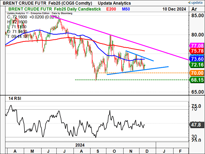The image size is (205, 154).
Task: Click the magenta descending trendline
Action: 120,38
